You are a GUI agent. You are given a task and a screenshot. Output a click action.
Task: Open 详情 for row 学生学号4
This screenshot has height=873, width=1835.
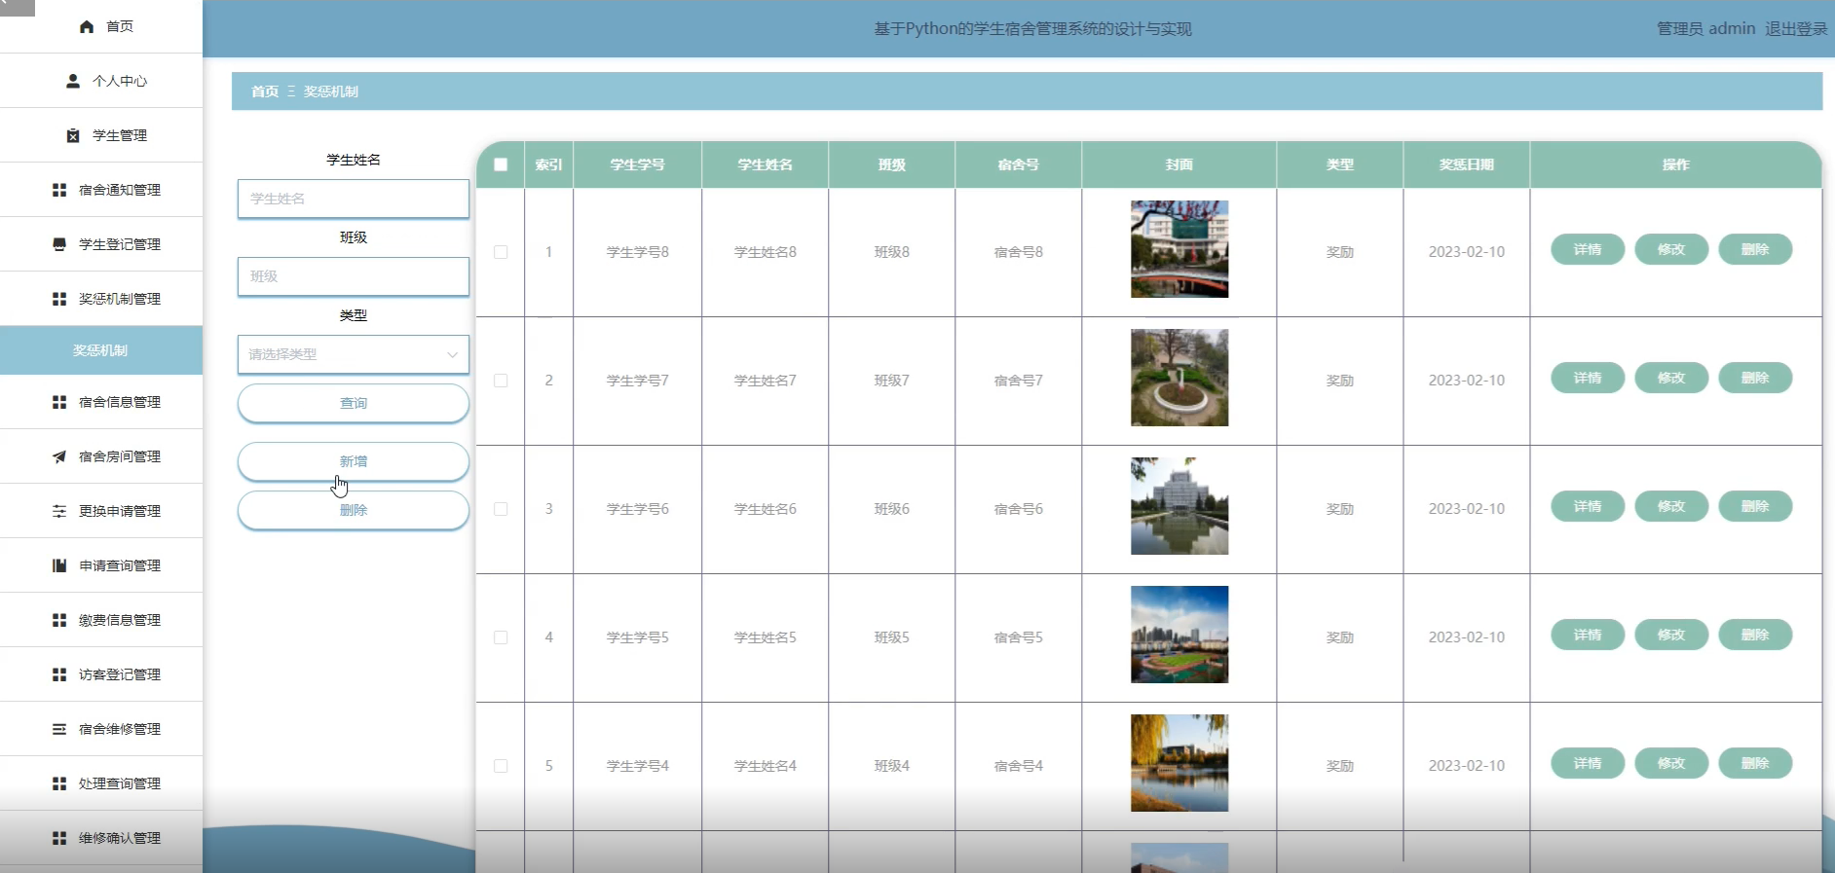point(1588,763)
